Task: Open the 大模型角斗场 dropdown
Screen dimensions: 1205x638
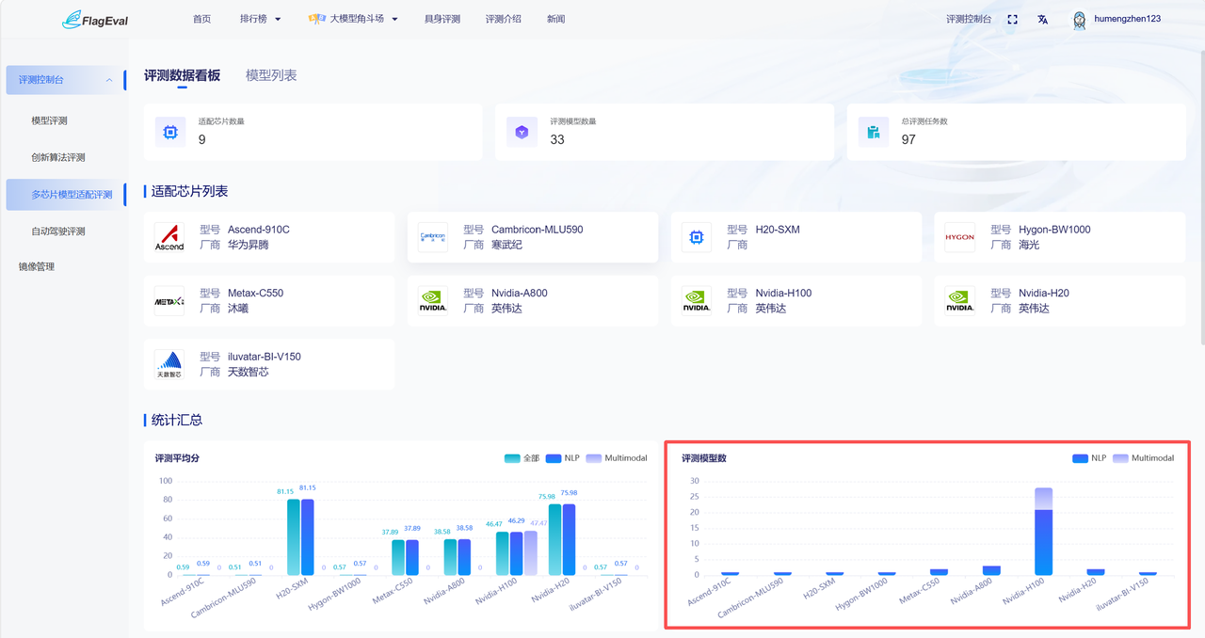Action: coord(354,19)
